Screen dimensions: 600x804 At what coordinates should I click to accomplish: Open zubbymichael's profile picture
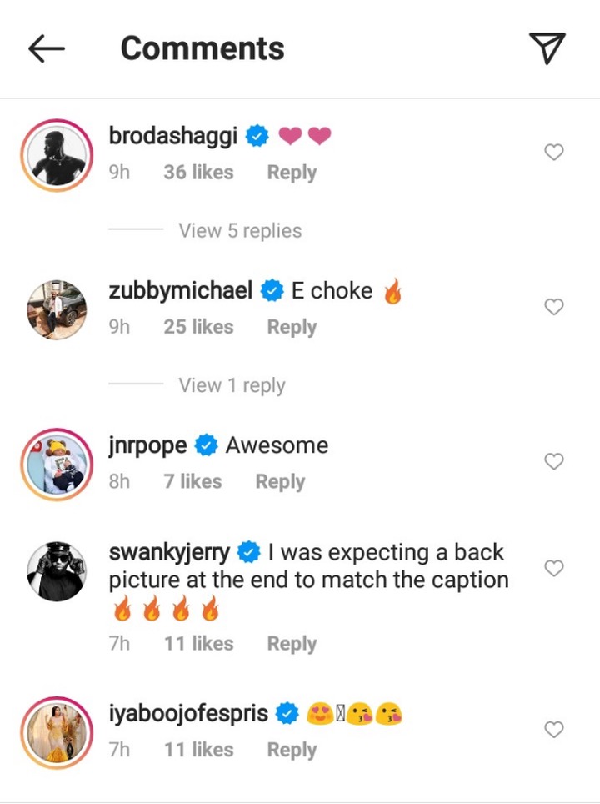57,310
